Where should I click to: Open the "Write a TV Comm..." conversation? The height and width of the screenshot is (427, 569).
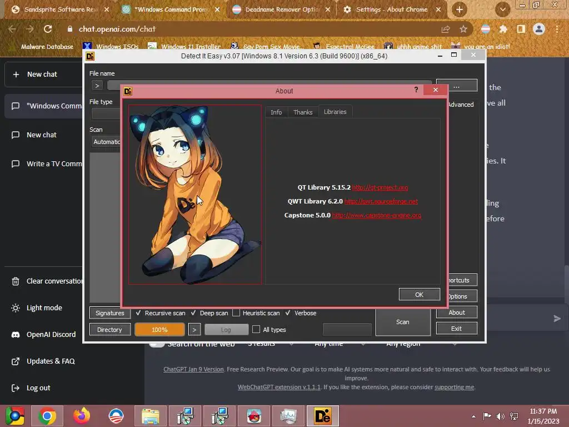pos(47,164)
